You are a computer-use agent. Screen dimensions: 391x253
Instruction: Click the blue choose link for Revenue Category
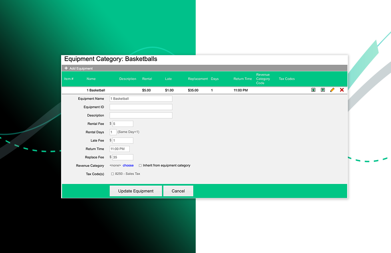coord(128,166)
